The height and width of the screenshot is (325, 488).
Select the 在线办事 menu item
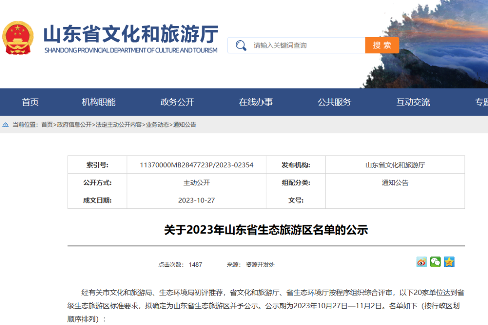click(256, 102)
